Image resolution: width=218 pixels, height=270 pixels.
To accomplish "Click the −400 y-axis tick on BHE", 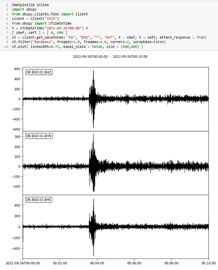I will point(16,248).
